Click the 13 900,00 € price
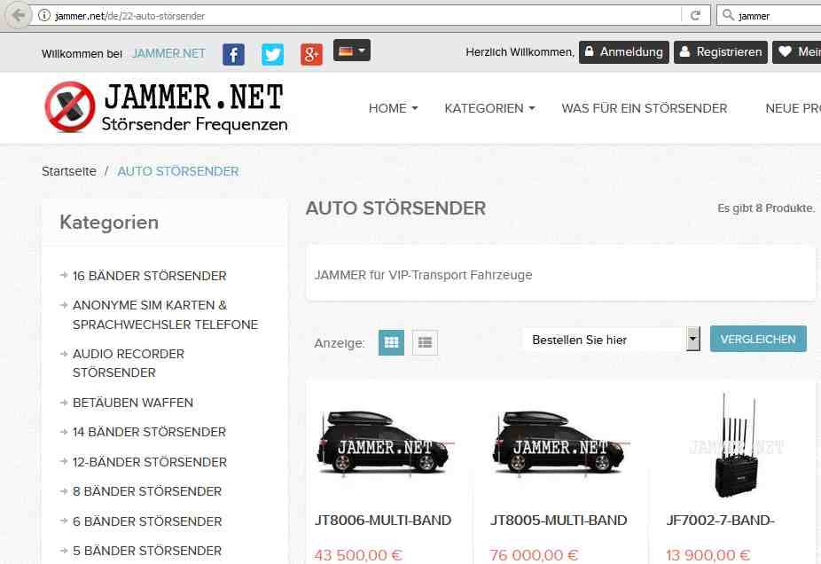The width and height of the screenshot is (821, 564). tap(708, 554)
